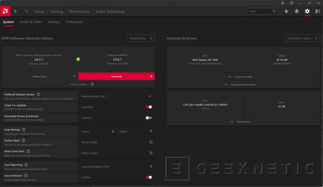This screenshot has height=187, width=323.
Task: Click Launch Bug Report Tool arrow icon
Action: pyautogui.click(x=151, y=167)
